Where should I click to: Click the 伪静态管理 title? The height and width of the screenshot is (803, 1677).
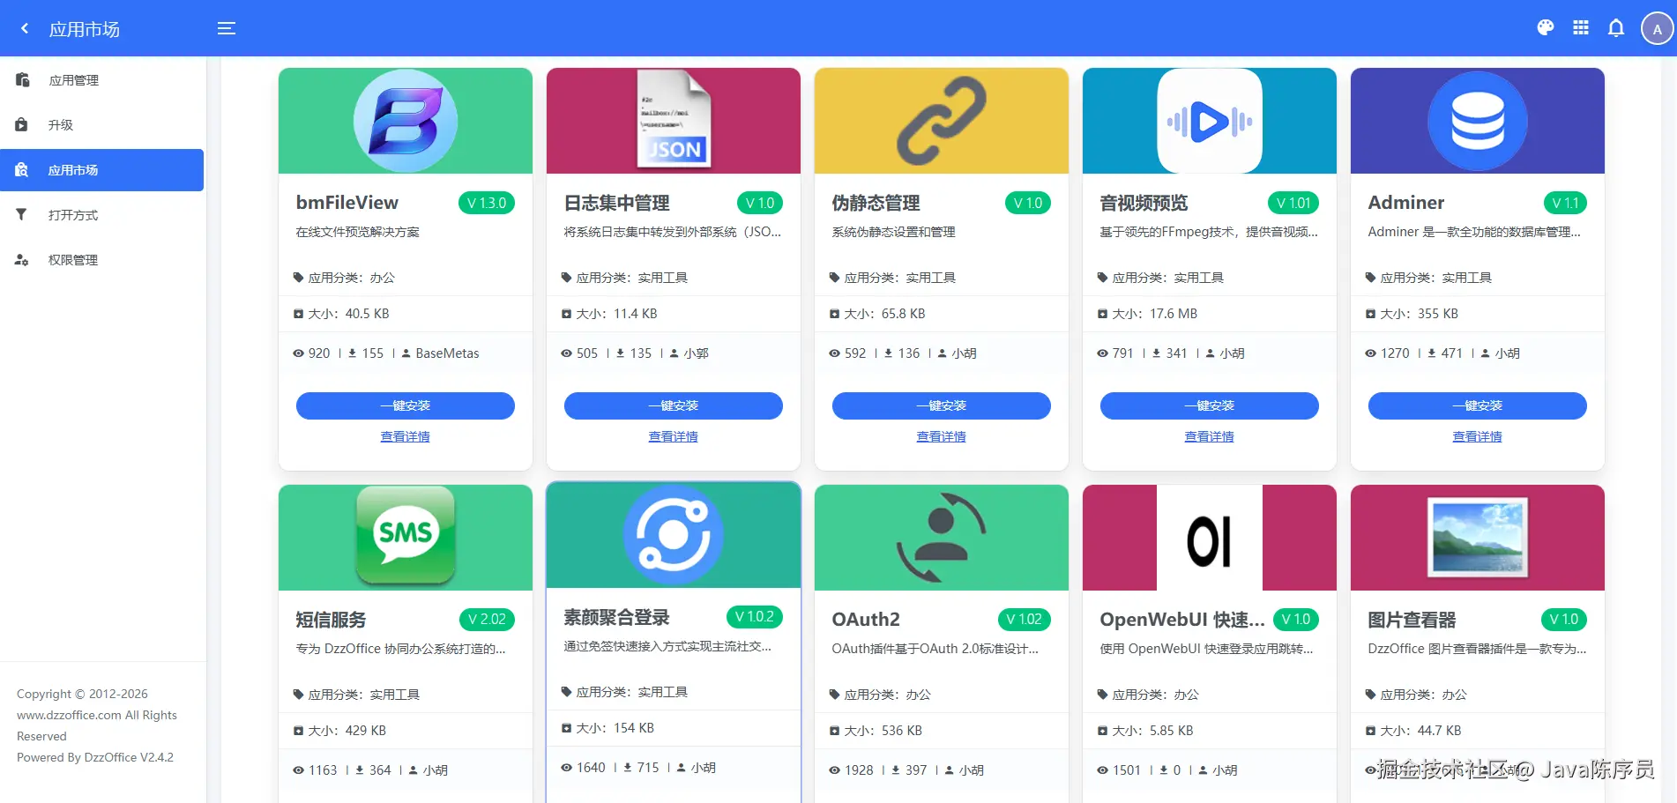coord(876,203)
